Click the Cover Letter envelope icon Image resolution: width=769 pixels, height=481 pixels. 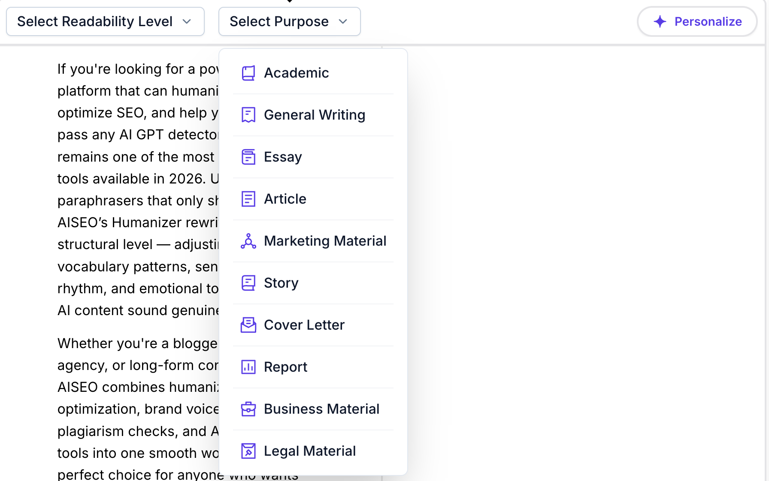(248, 325)
